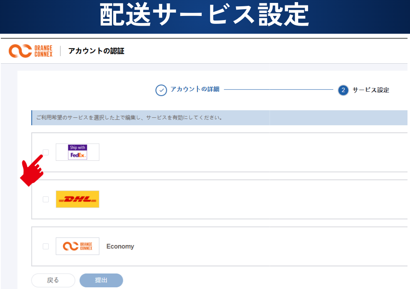Click the Ship with FedEx logo
This screenshot has height=289, width=410.
pos(78,152)
